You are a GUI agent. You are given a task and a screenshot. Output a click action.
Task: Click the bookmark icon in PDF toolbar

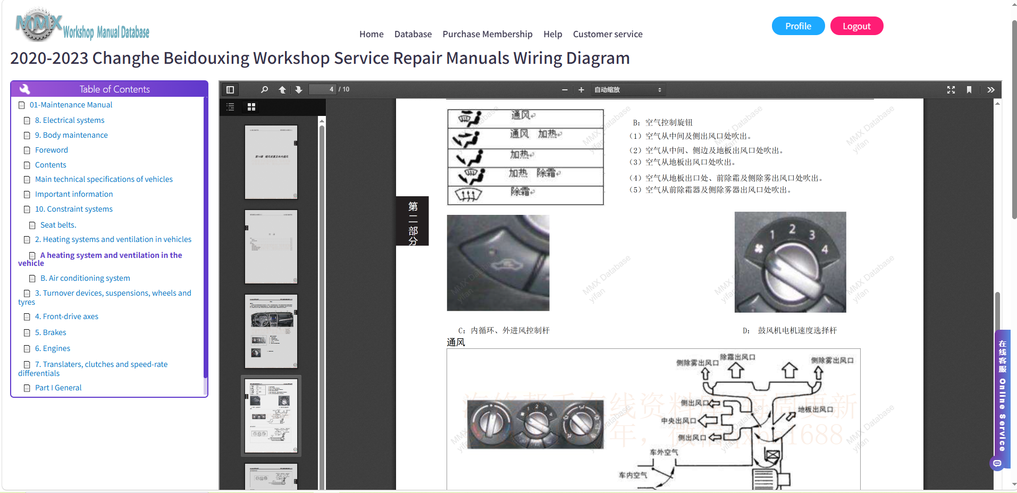[969, 90]
